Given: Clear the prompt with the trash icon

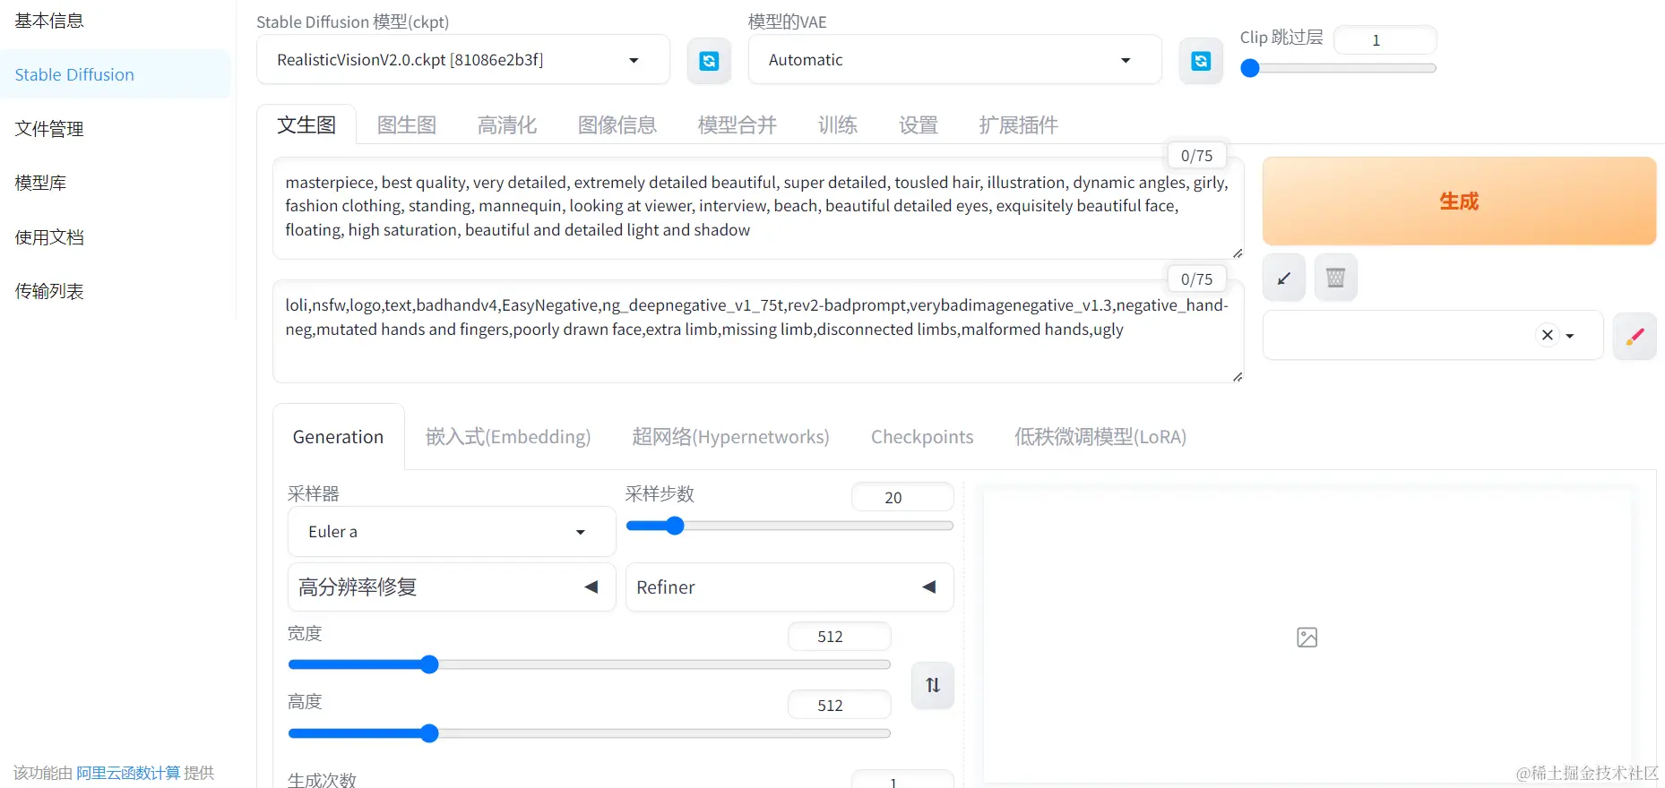Looking at the screenshot, I should pyautogui.click(x=1335, y=278).
